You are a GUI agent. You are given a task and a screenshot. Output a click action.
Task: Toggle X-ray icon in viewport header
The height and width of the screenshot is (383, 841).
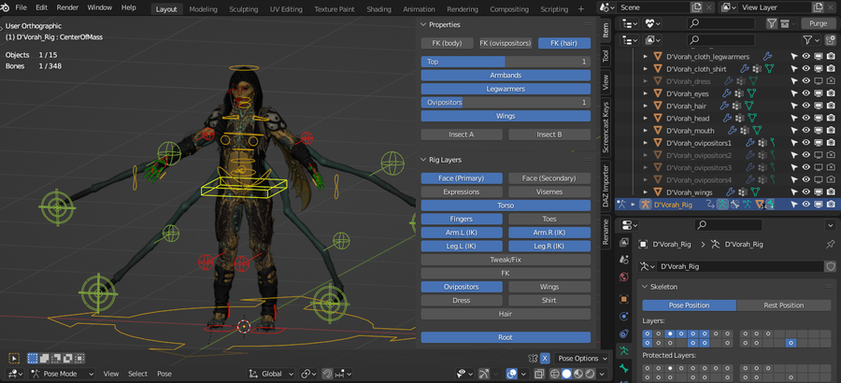click(539, 374)
